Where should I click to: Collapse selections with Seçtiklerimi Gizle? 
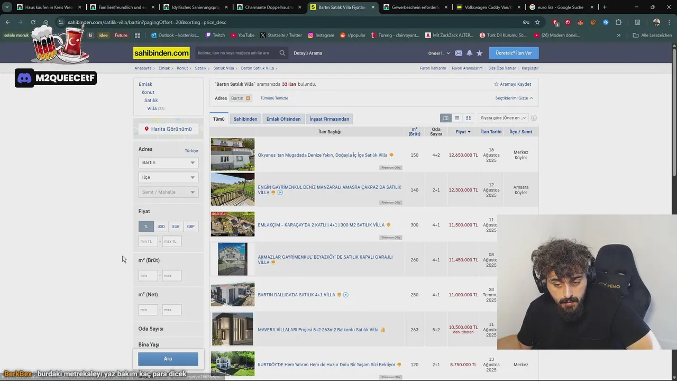coord(514,98)
